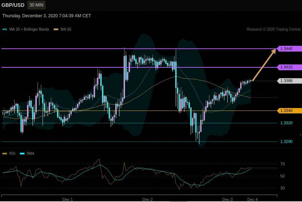Click the 1.3290 support level label

287,142
